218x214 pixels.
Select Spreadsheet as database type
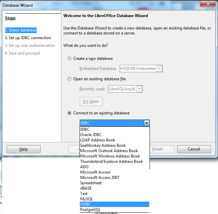tap(115, 183)
